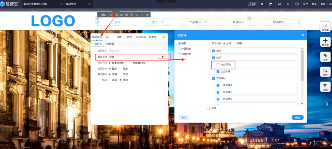Click the gear icon in navigation toolbar
The height and width of the screenshot is (149, 332).
click(132, 15)
